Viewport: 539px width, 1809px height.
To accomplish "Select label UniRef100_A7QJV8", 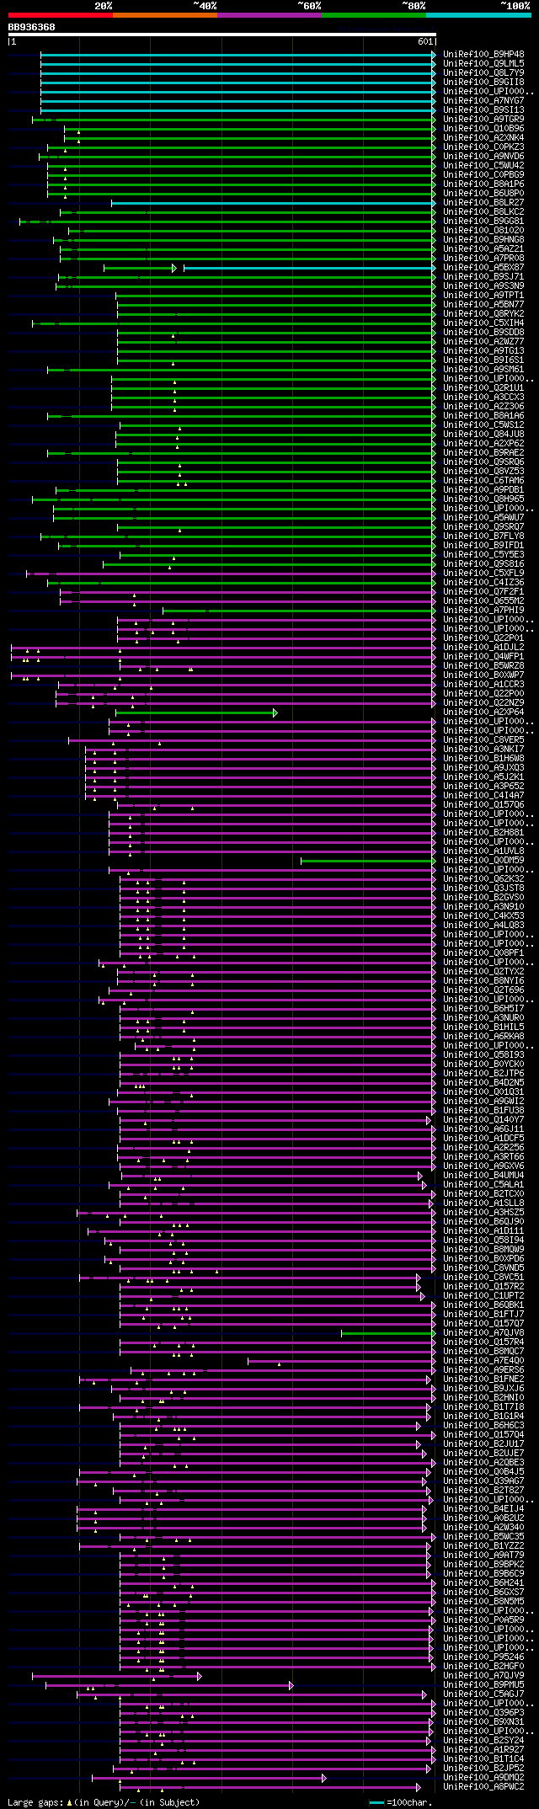I will click(x=483, y=1333).
